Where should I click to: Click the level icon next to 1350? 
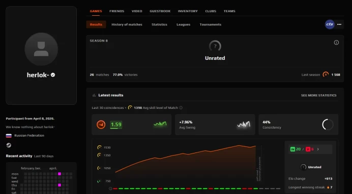(x=99, y=155)
